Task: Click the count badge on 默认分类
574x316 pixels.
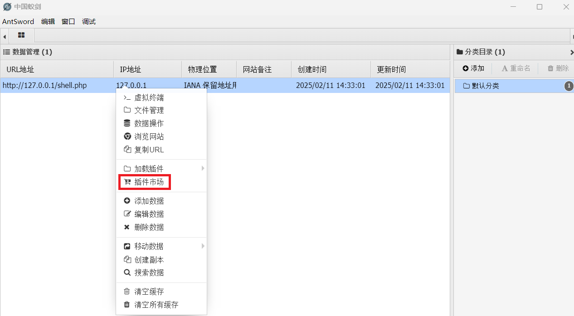Action: coord(569,86)
